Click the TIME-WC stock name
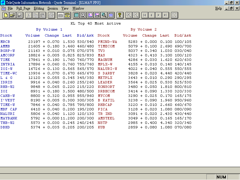240x180 pixels. [9, 73]
